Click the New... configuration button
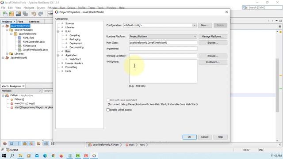283x159 pixels. [x=205, y=25]
